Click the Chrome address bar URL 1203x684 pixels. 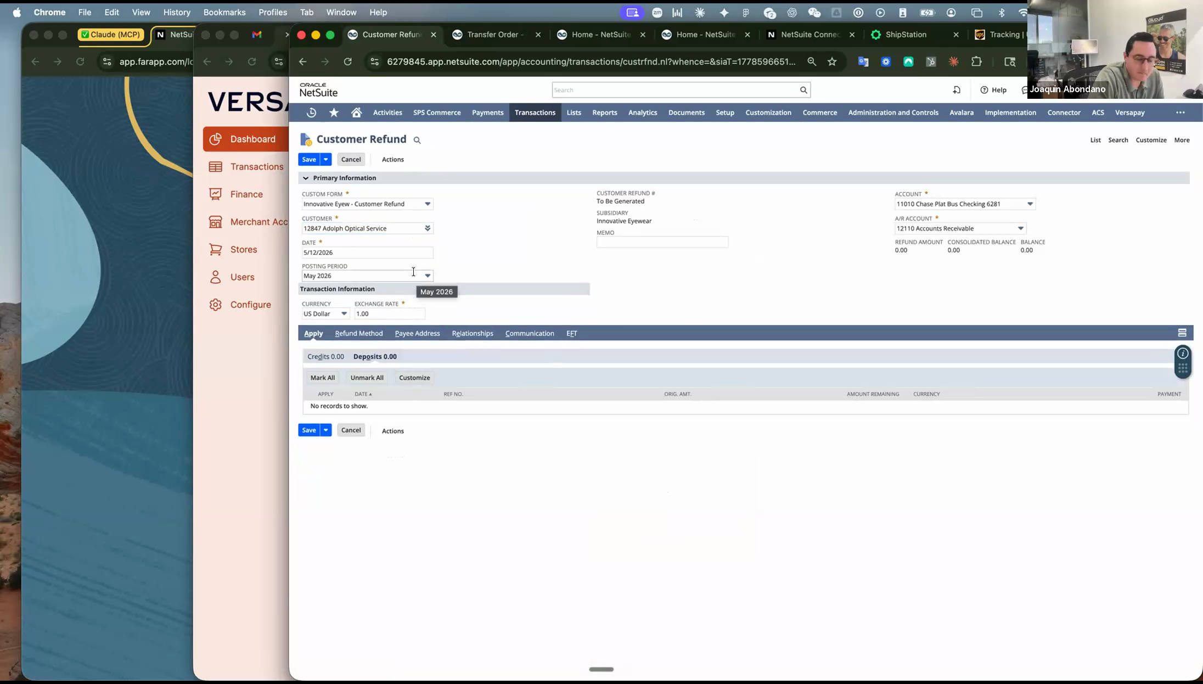coord(591,61)
